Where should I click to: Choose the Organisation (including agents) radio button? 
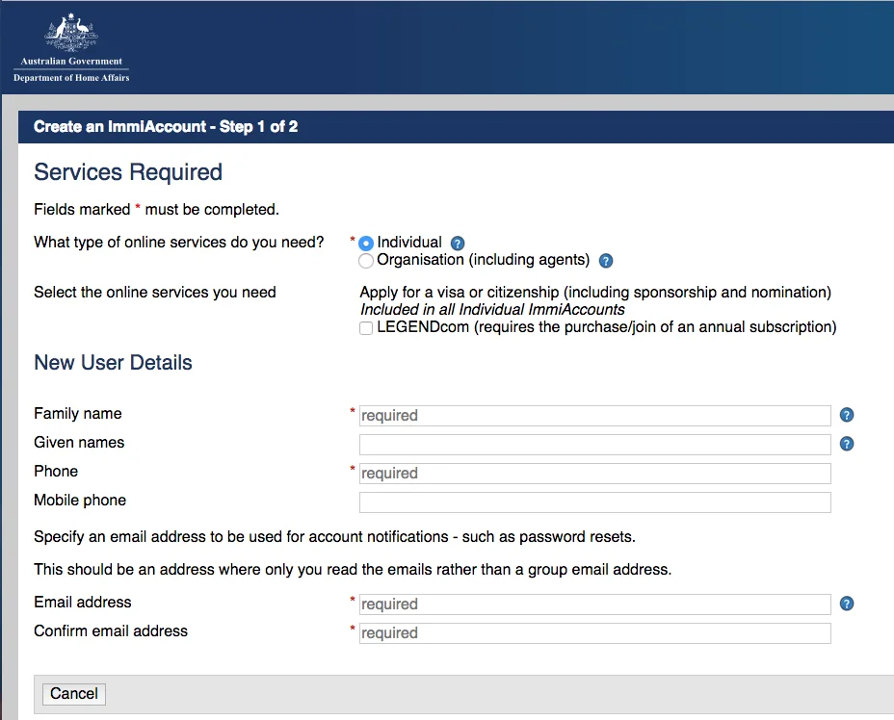[366, 261]
